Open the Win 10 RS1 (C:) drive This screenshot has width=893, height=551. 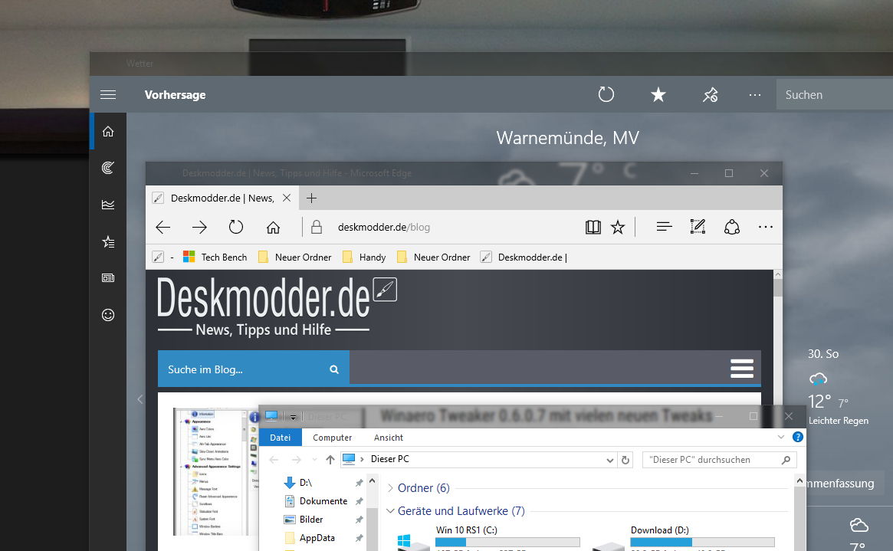(490, 538)
